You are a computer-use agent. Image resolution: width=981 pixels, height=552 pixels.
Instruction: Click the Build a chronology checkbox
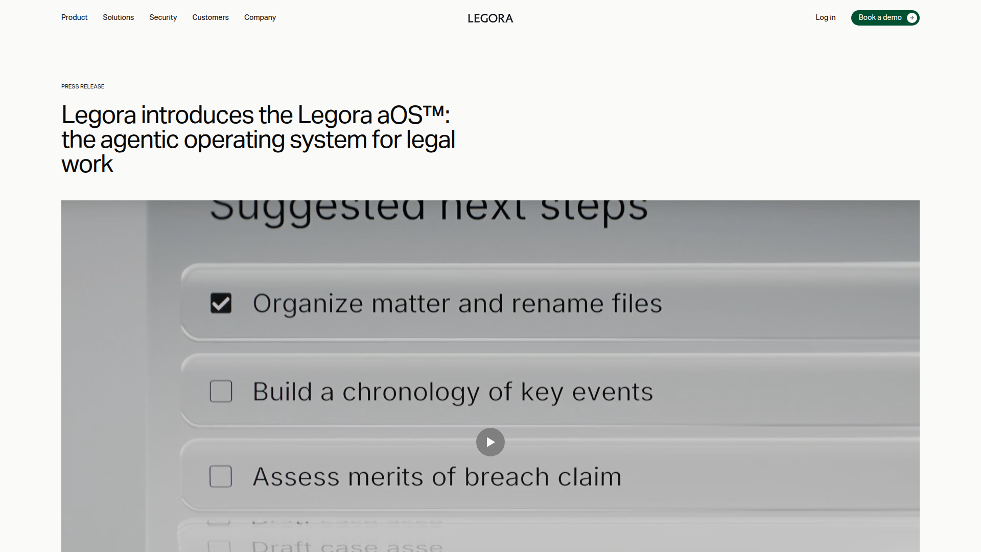[221, 392]
